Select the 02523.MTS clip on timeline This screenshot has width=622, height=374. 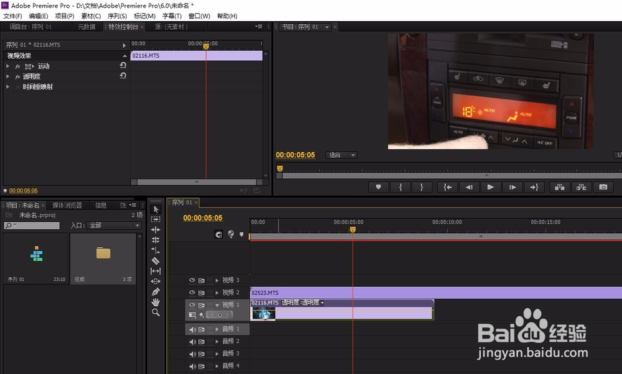[x=436, y=293]
